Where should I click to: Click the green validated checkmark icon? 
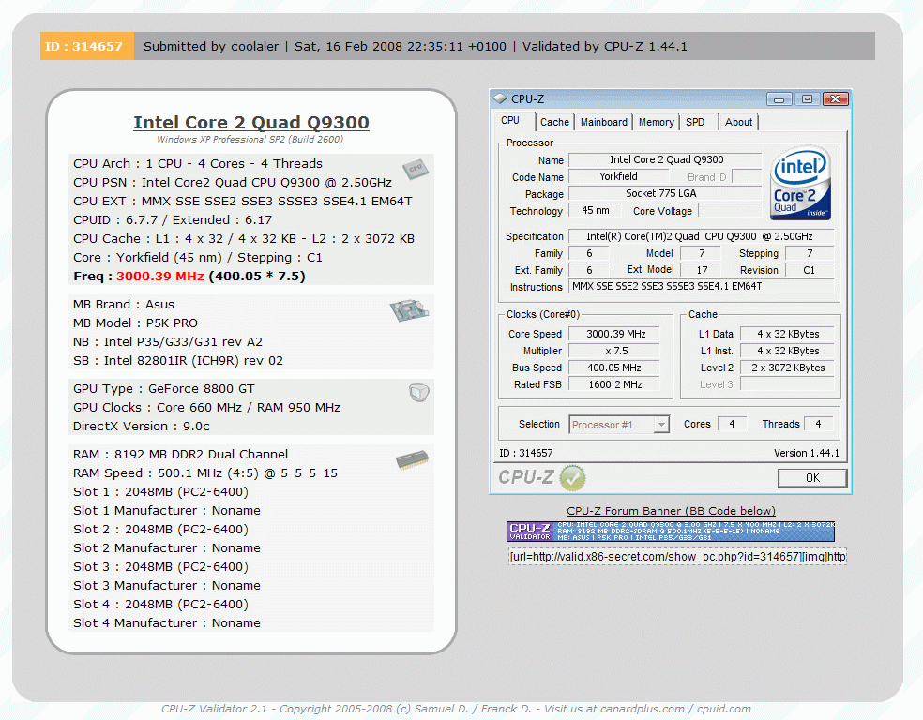(x=572, y=478)
